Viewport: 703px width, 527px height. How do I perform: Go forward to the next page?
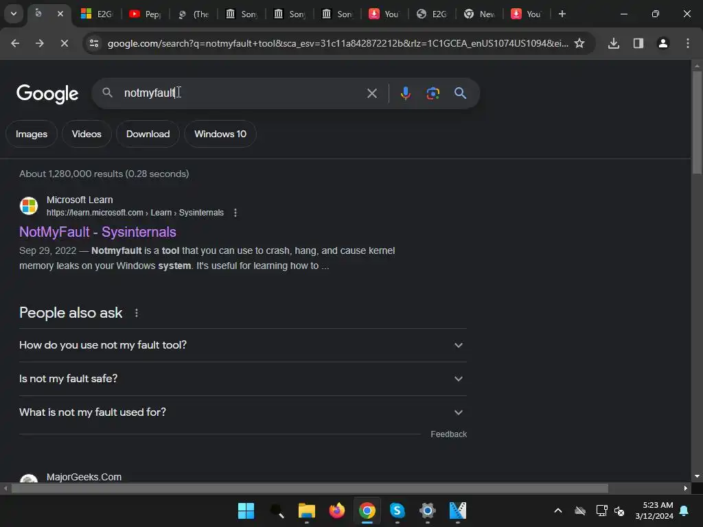pyautogui.click(x=40, y=43)
